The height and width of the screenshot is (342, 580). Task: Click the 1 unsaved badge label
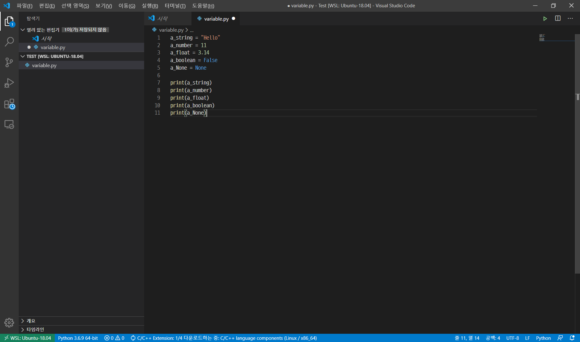pos(85,29)
